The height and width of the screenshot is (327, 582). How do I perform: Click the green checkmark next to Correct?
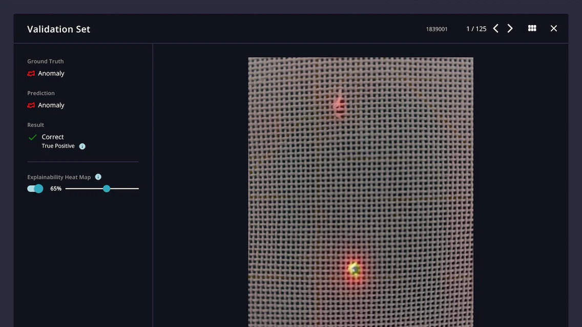coord(32,137)
